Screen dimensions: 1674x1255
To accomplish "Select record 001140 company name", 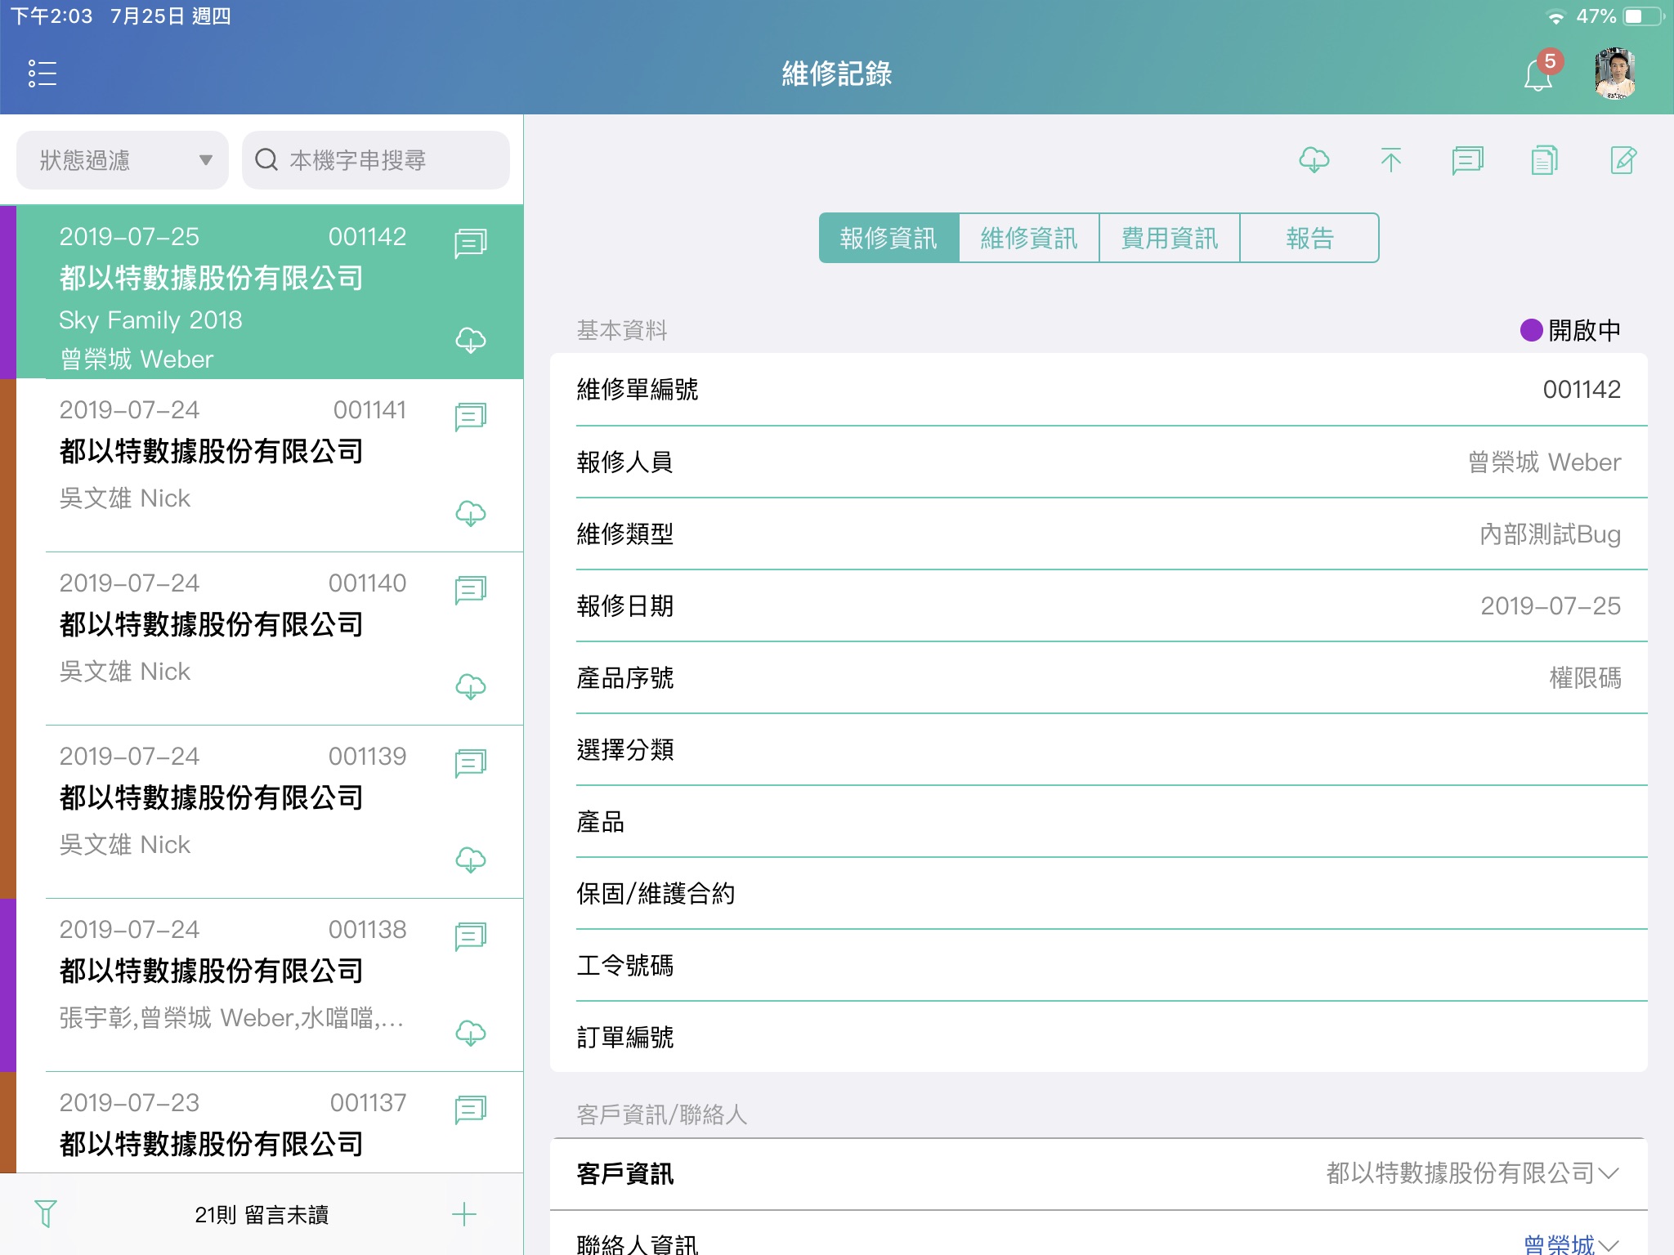I will tap(211, 624).
